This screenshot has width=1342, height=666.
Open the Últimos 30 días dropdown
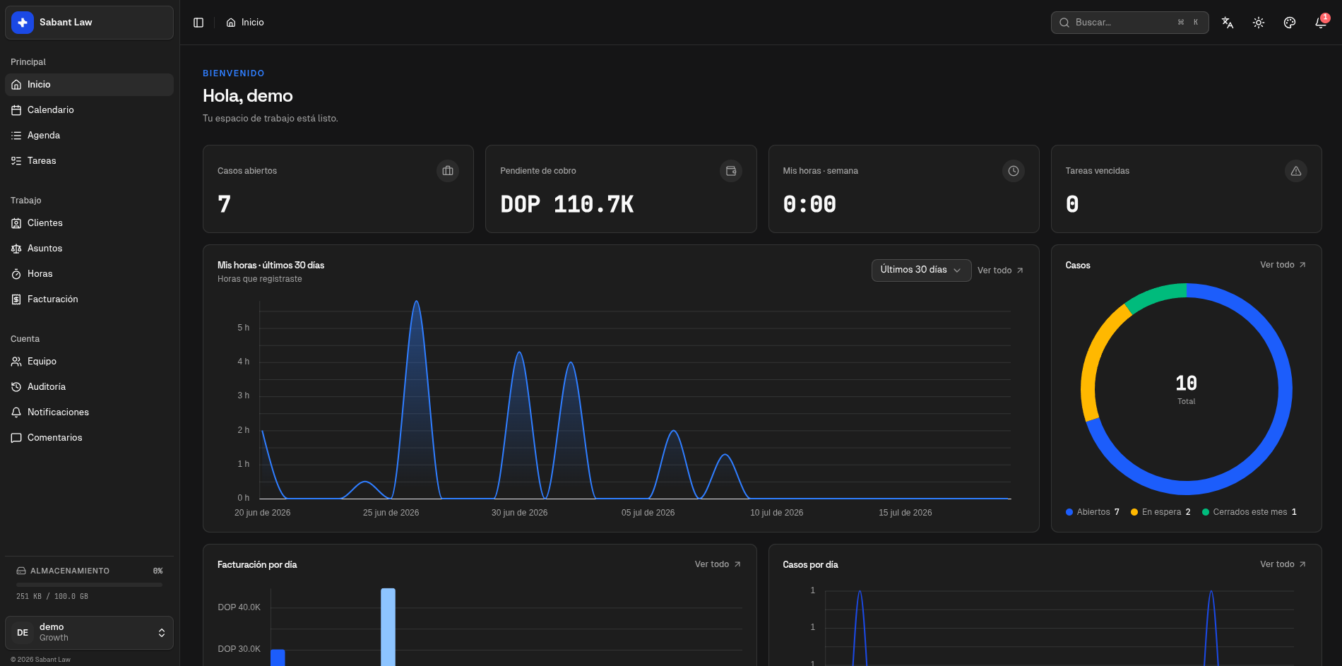click(921, 270)
